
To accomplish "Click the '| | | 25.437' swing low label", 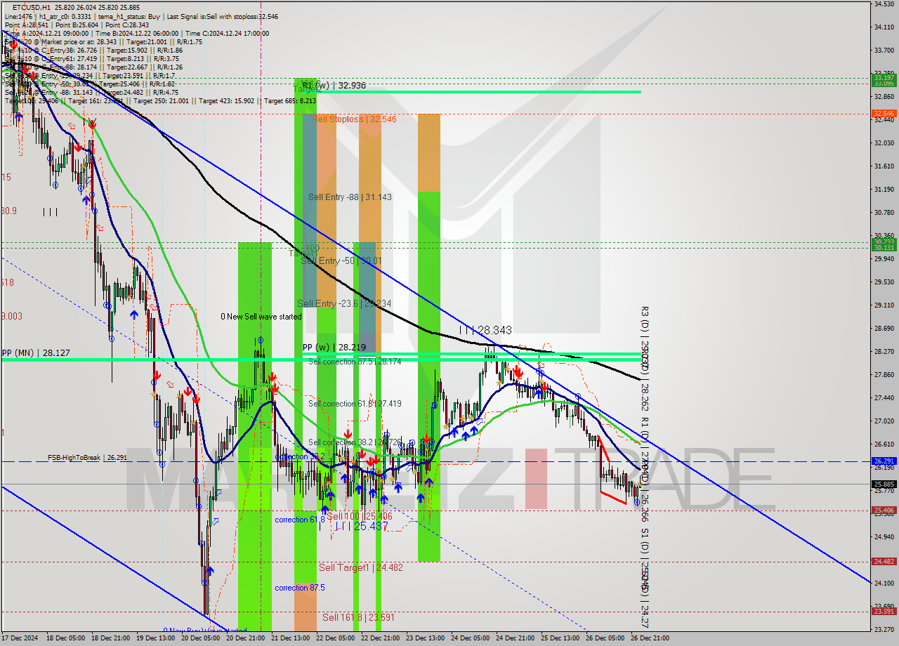I will [x=362, y=526].
